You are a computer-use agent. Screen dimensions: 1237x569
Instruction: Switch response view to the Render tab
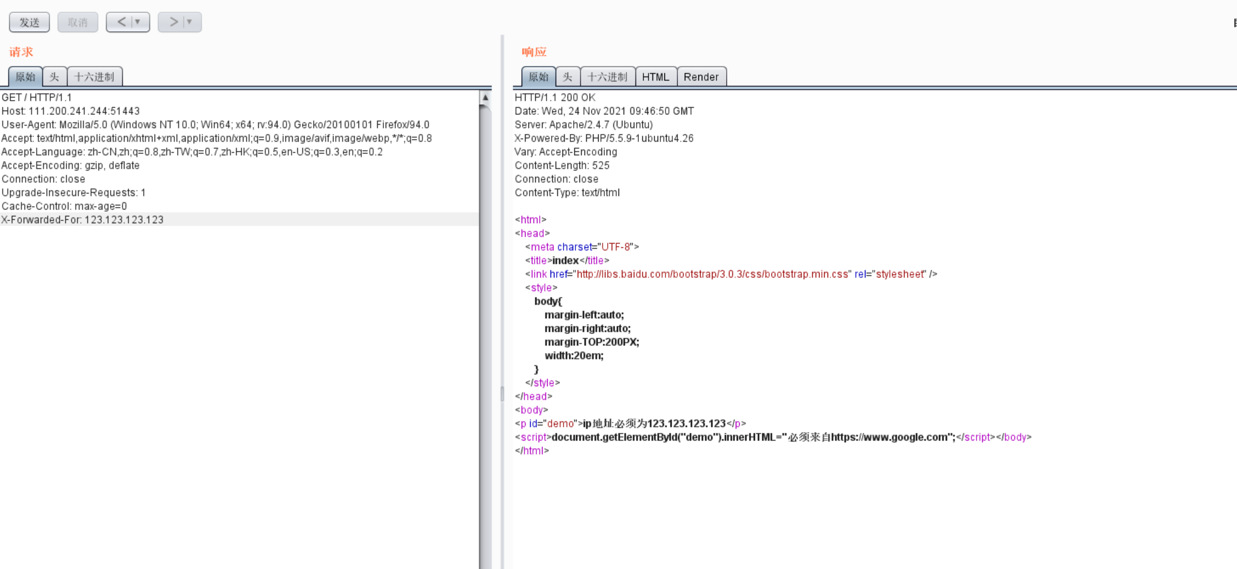coord(702,76)
